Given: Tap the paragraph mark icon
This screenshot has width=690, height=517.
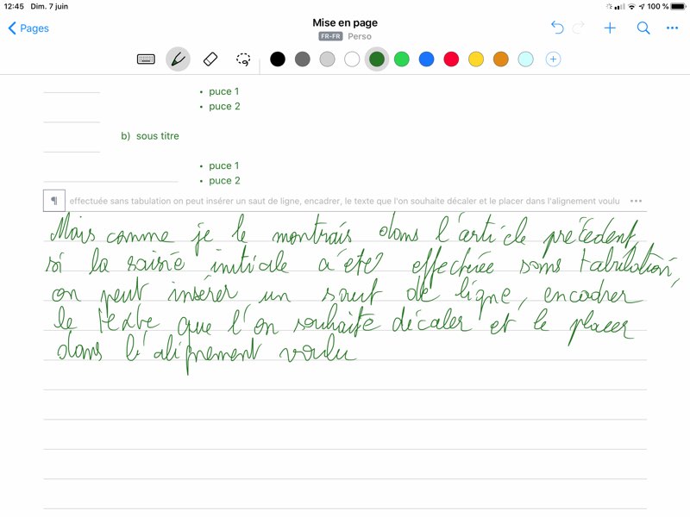Looking at the screenshot, I should click(53, 201).
